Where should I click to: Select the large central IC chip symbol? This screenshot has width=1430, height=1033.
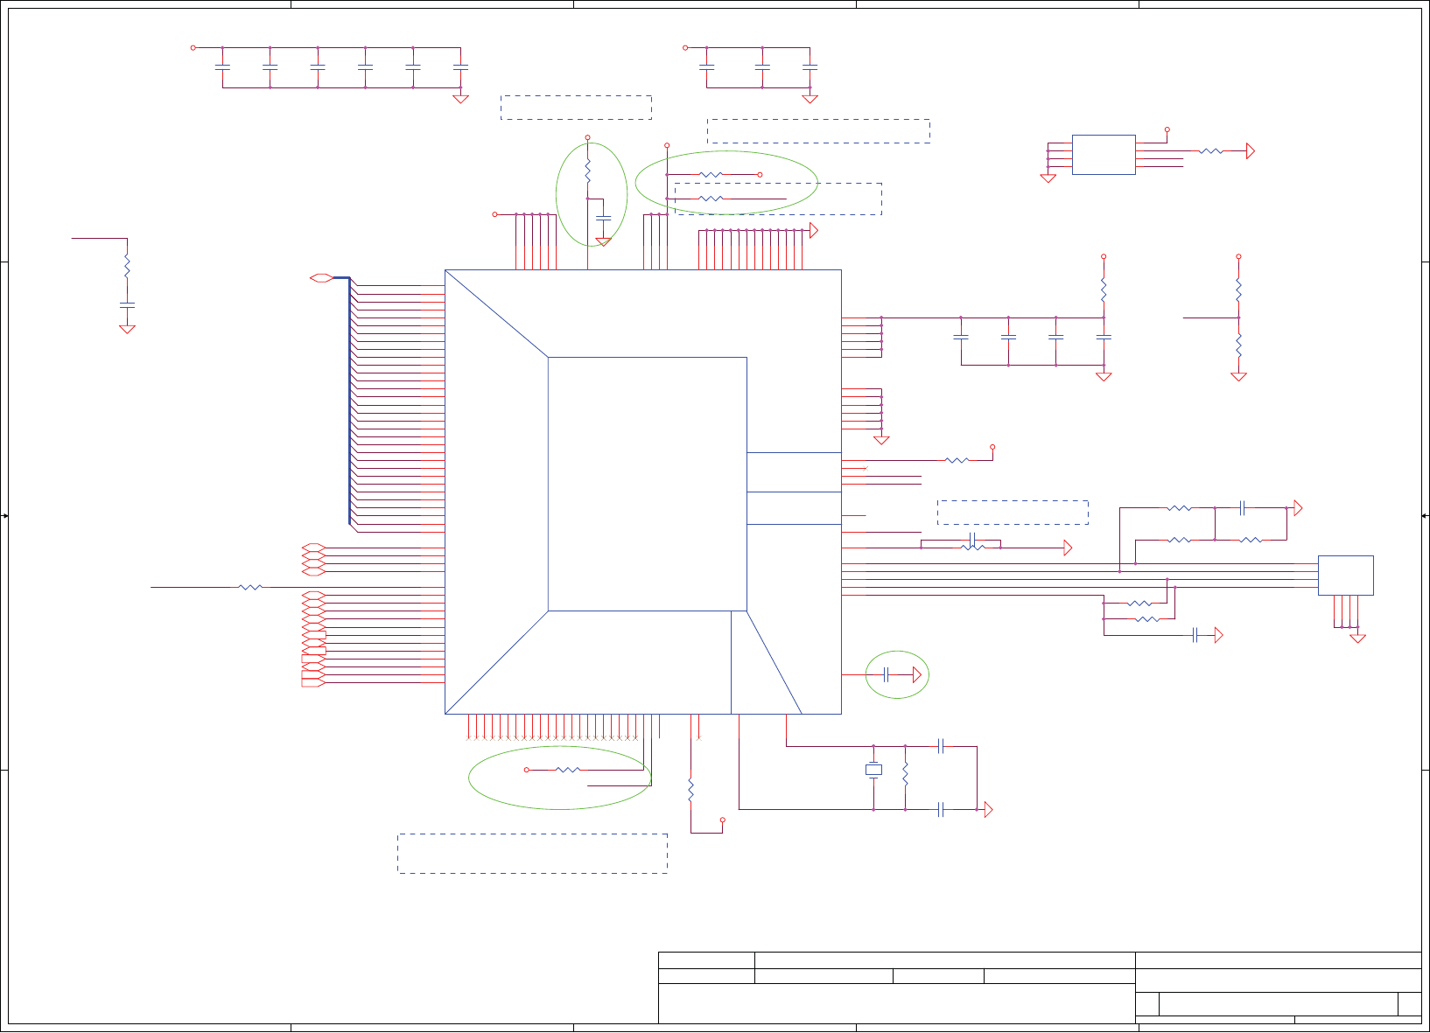[x=643, y=492]
